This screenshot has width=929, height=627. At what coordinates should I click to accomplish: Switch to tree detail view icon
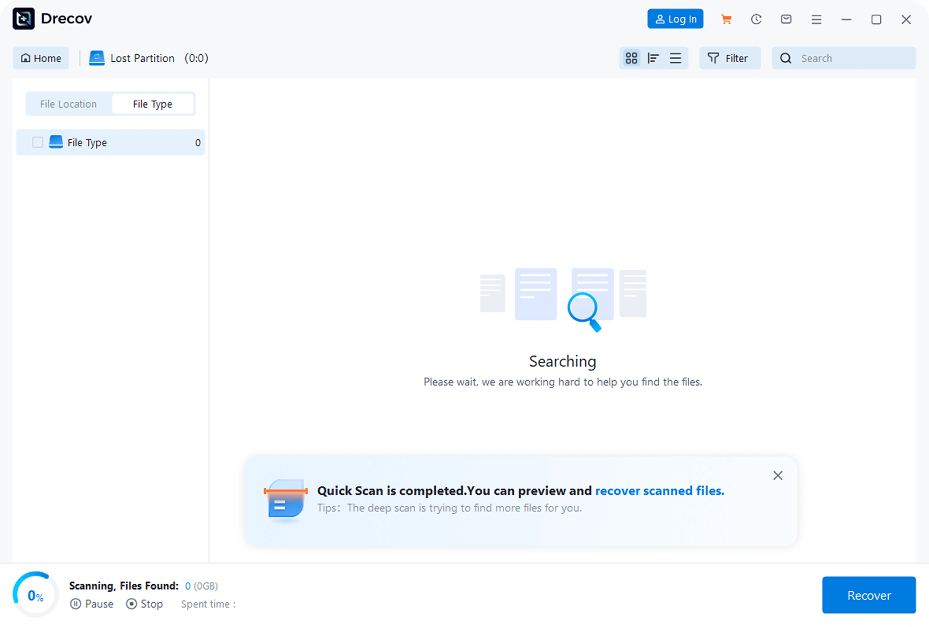(x=653, y=58)
